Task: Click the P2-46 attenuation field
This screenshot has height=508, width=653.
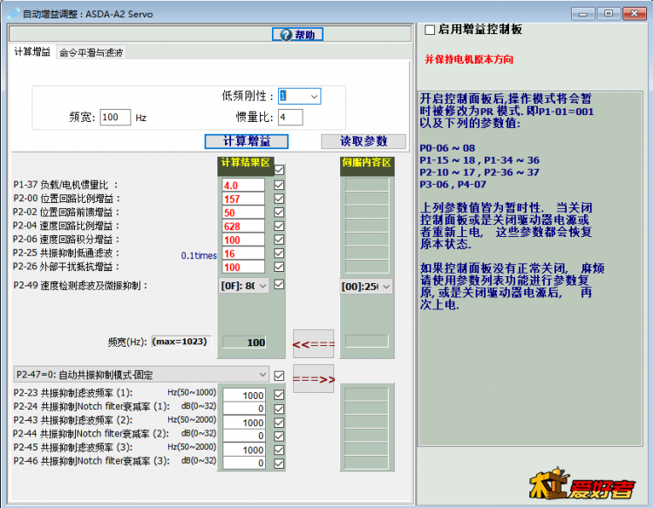Action: (243, 463)
